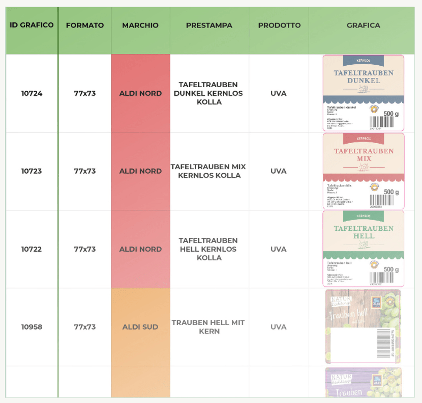Click the UVA product in row 10722
Screen dimensions: 422x403
coord(279,249)
